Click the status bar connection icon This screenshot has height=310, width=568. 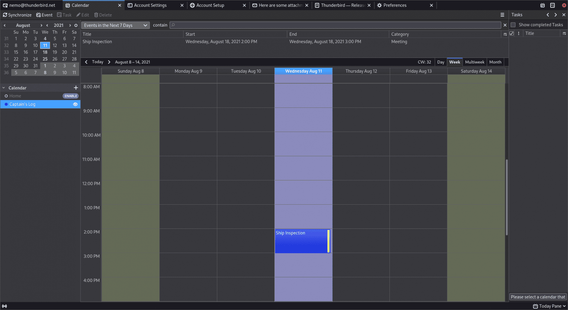4,306
